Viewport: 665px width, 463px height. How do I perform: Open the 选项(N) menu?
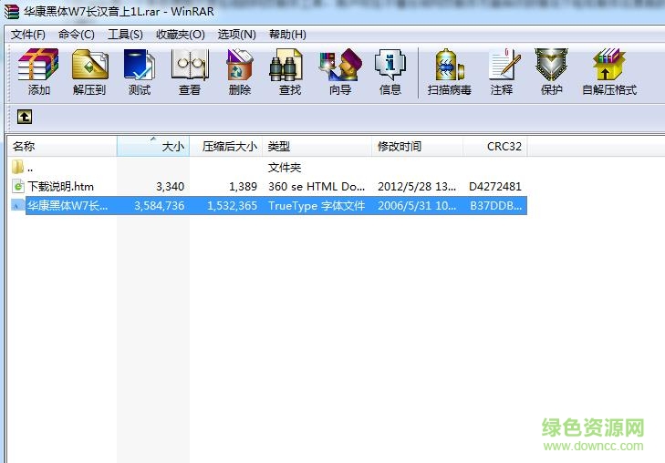pyautogui.click(x=236, y=35)
